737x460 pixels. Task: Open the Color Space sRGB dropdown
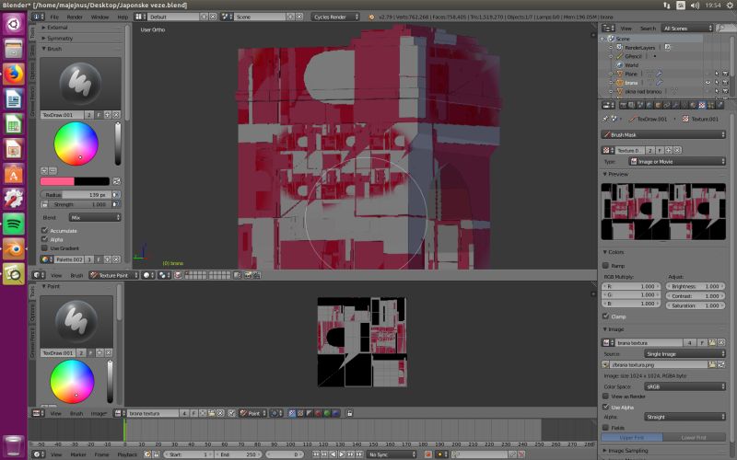pyautogui.click(x=684, y=386)
